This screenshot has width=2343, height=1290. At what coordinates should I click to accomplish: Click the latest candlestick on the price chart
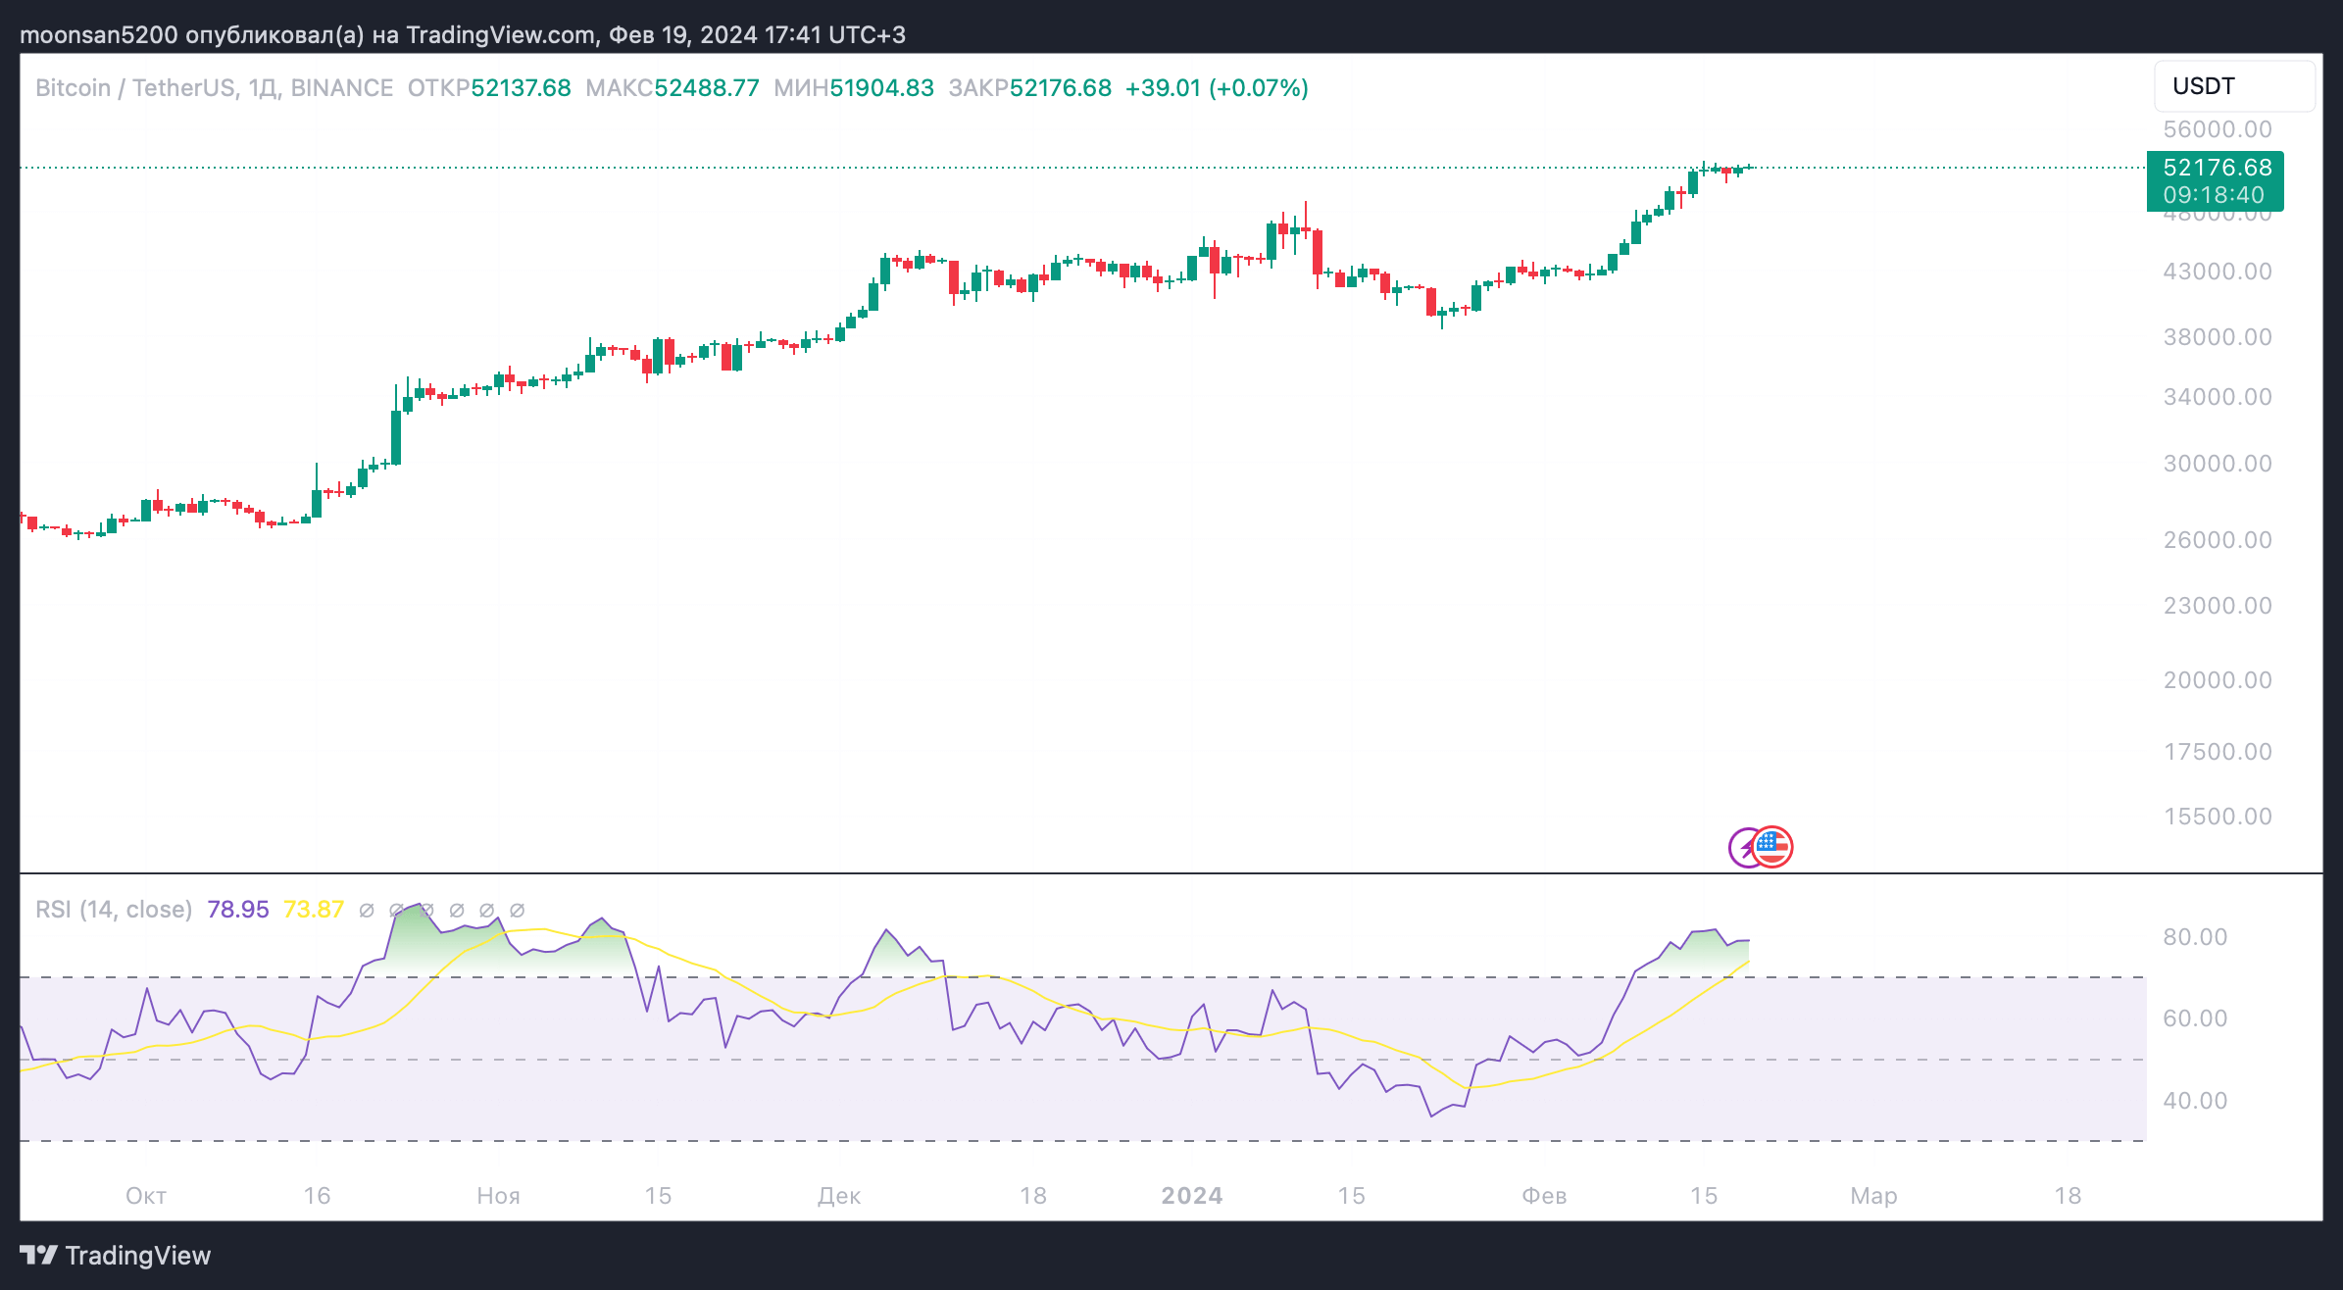[x=1749, y=168]
